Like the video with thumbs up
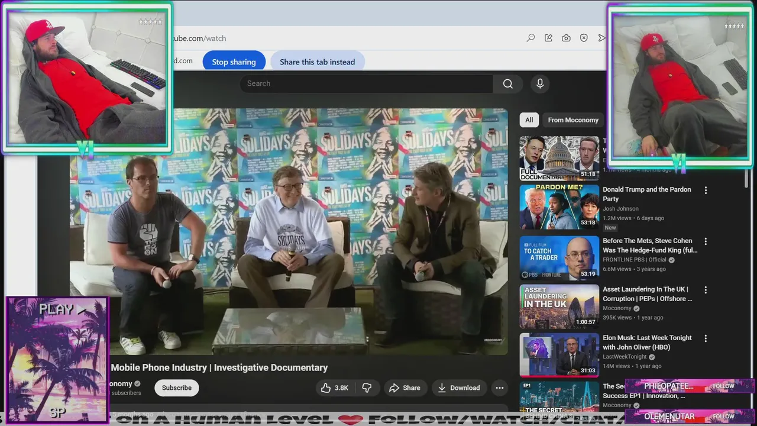 point(334,388)
